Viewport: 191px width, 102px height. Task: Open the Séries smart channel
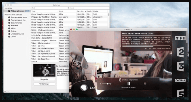click(x=13, y=28)
